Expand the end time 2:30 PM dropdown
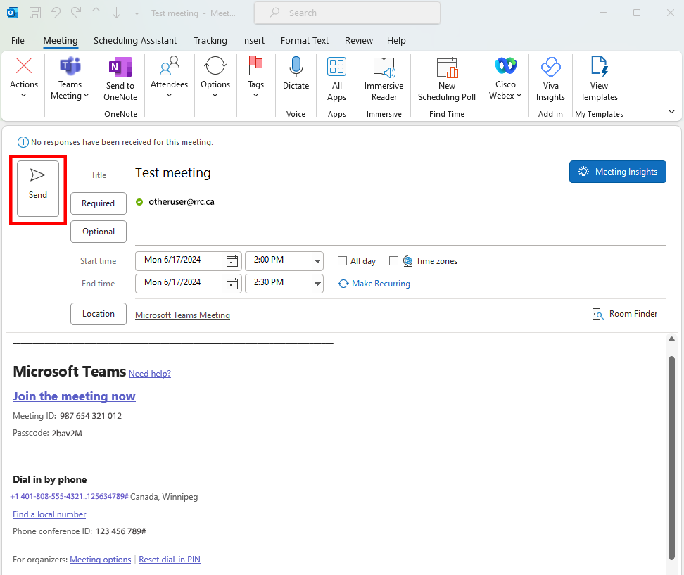This screenshot has height=575, width=684. 317,284
